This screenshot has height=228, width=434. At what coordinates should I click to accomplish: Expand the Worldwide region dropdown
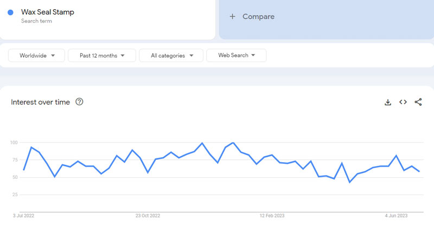point(37,56)
